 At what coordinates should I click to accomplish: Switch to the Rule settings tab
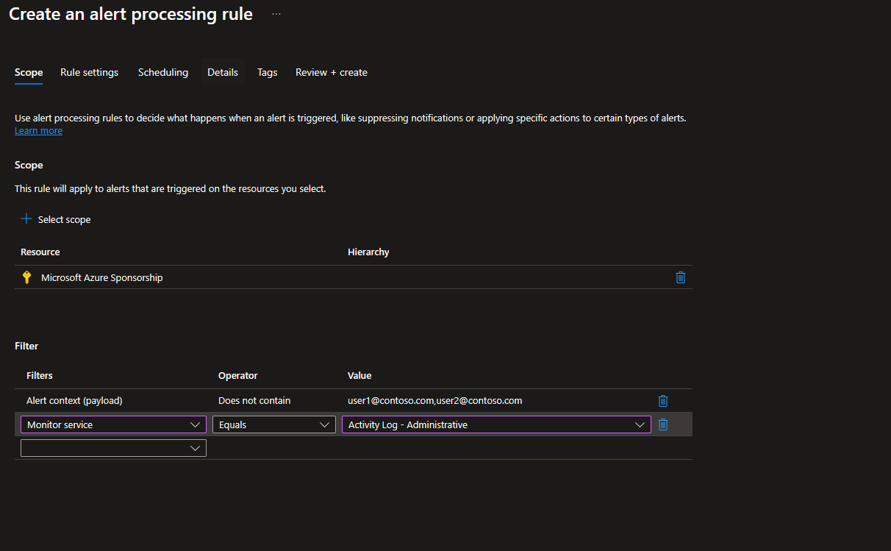pos(89,72)
